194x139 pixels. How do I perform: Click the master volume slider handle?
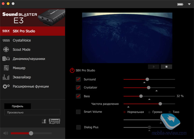(31, 133)
